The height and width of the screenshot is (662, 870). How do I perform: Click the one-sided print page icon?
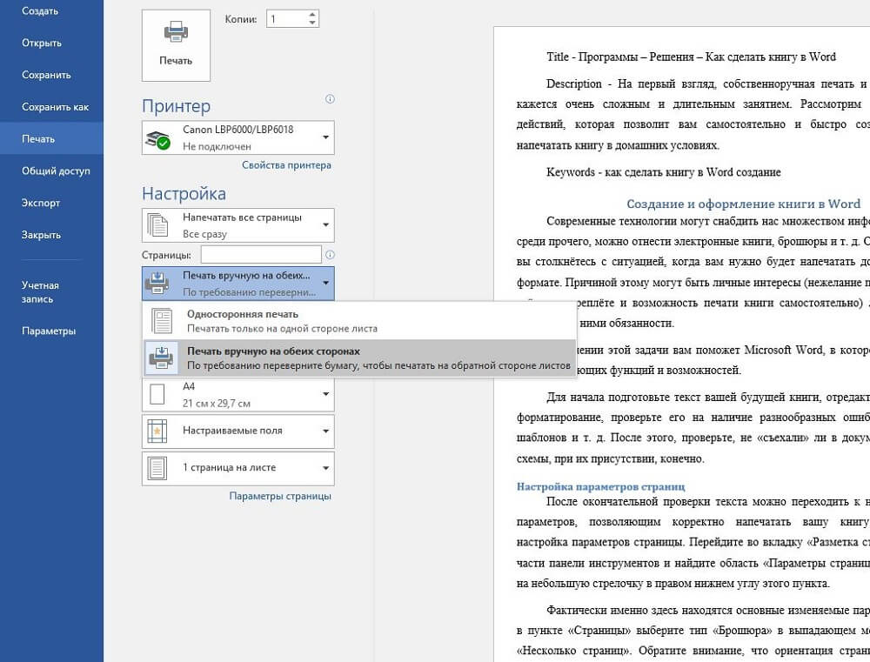click(162, 321)
